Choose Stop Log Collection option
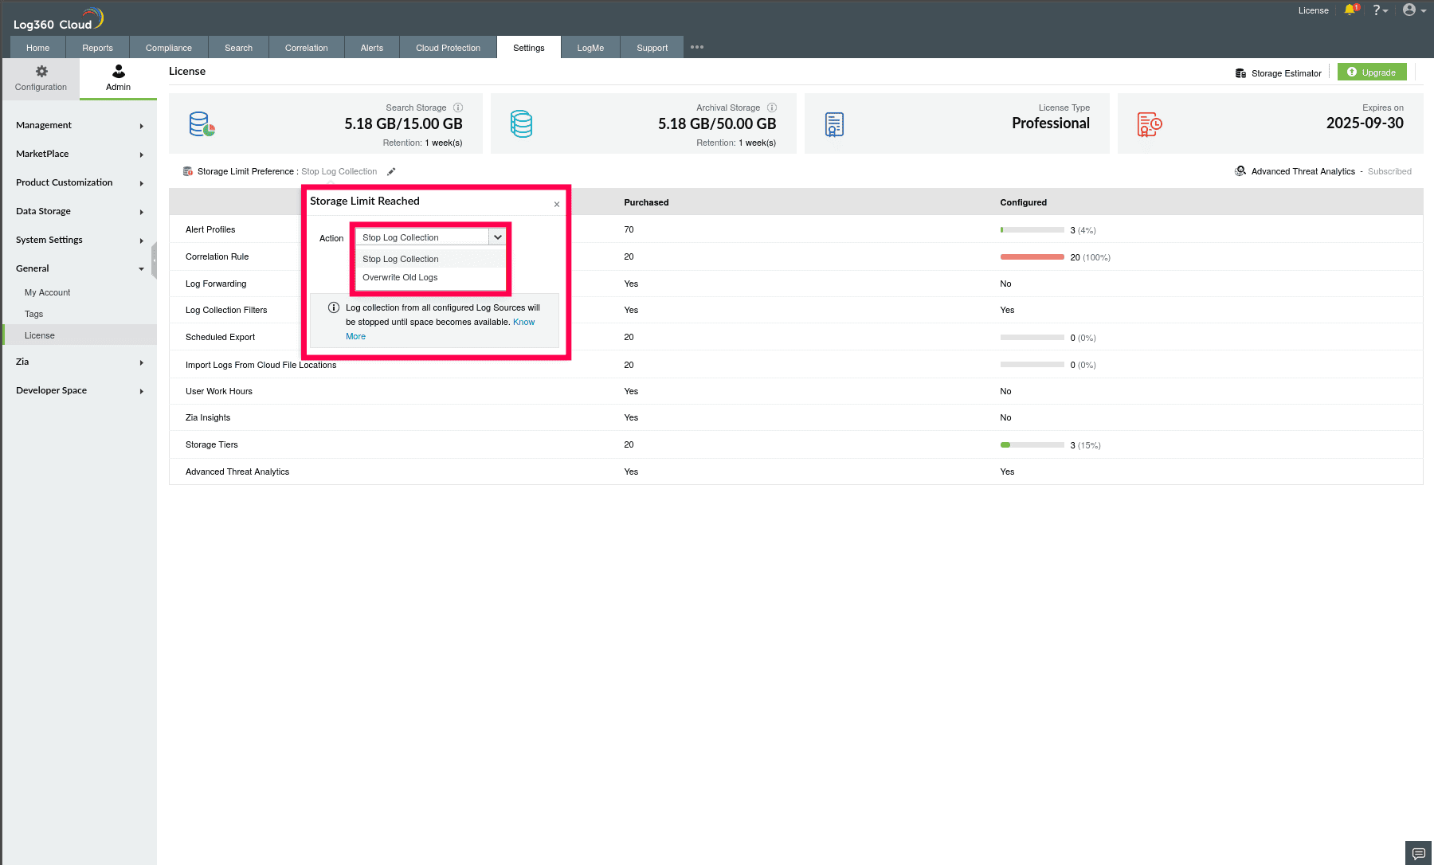The image size is (1434, 865). click(x=431, y=259)
